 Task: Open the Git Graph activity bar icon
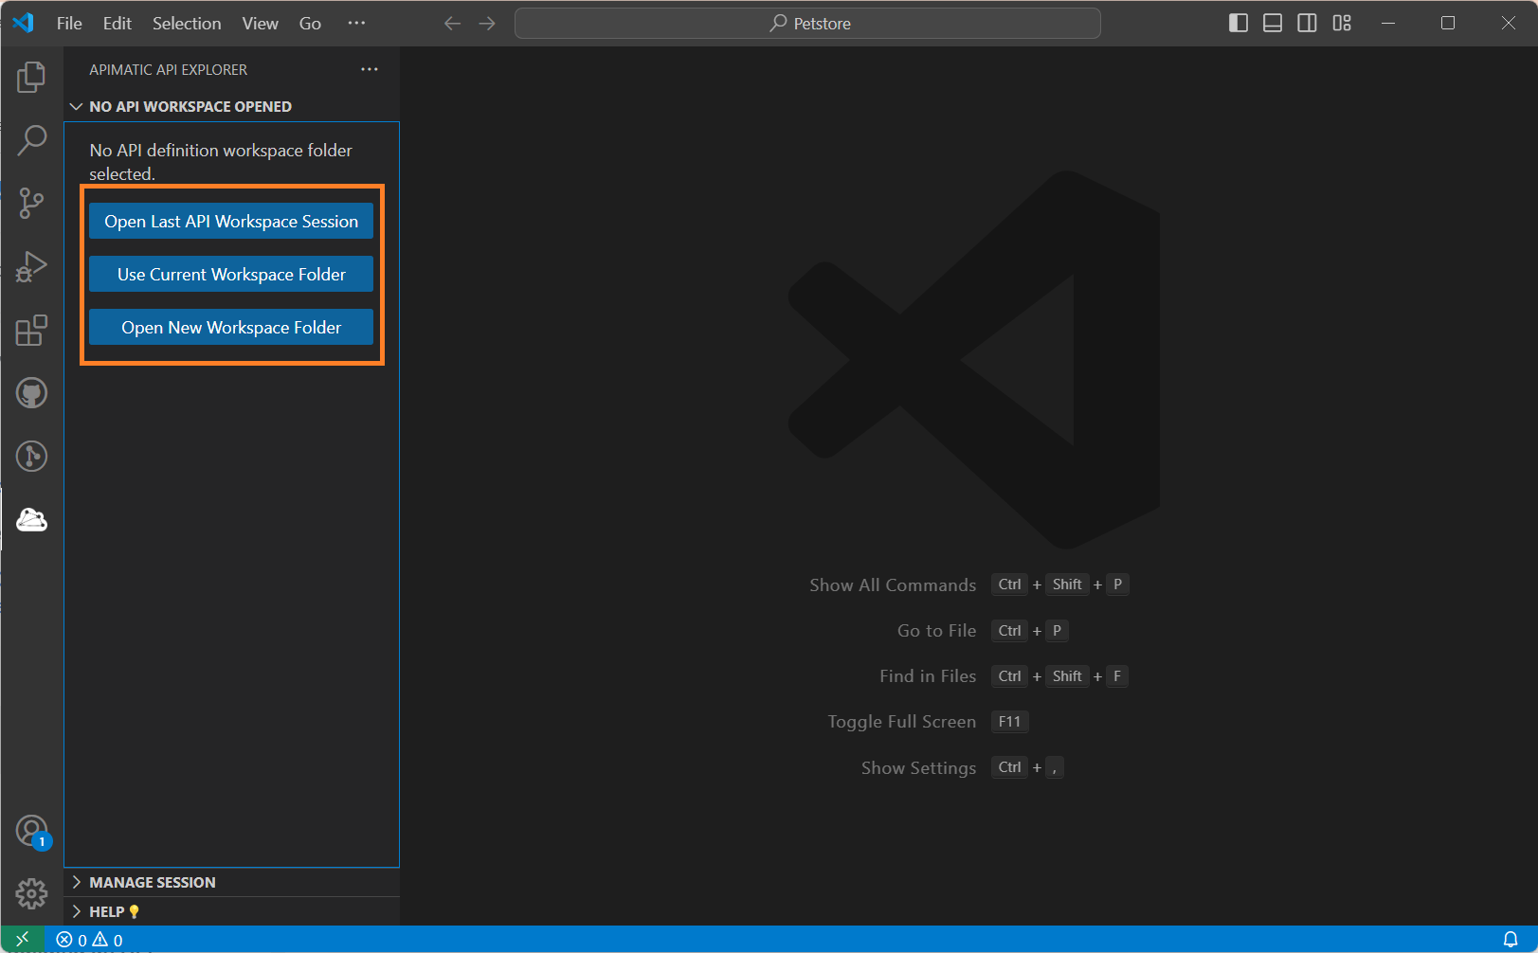click(31, 456)
